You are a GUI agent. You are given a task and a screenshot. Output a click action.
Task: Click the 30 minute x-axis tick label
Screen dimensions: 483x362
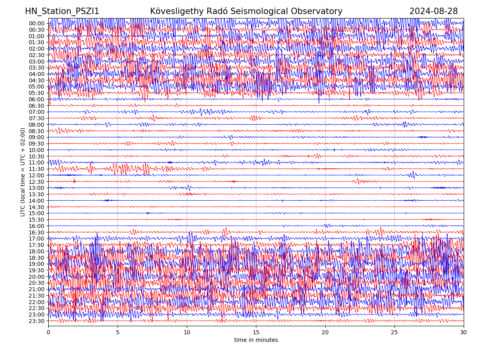click(x=464, y=333)
